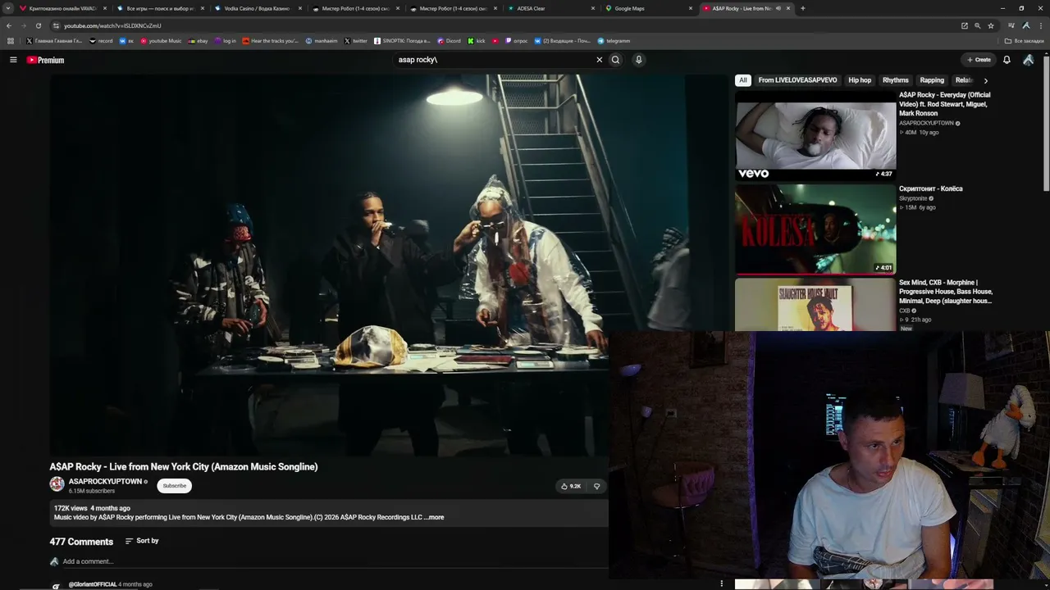Open the browser zoom magnifier icon
This screenshot has height=590, width=1050.
click(977, 25)
